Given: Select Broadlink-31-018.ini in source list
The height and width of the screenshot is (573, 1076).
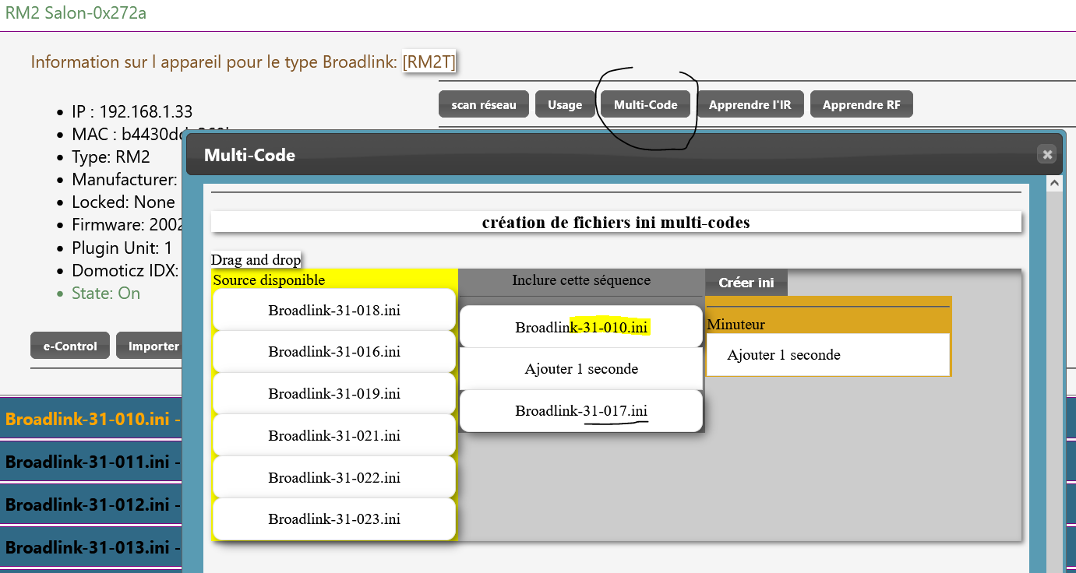Looking at the screenshot, I should [x=334, y=310].
